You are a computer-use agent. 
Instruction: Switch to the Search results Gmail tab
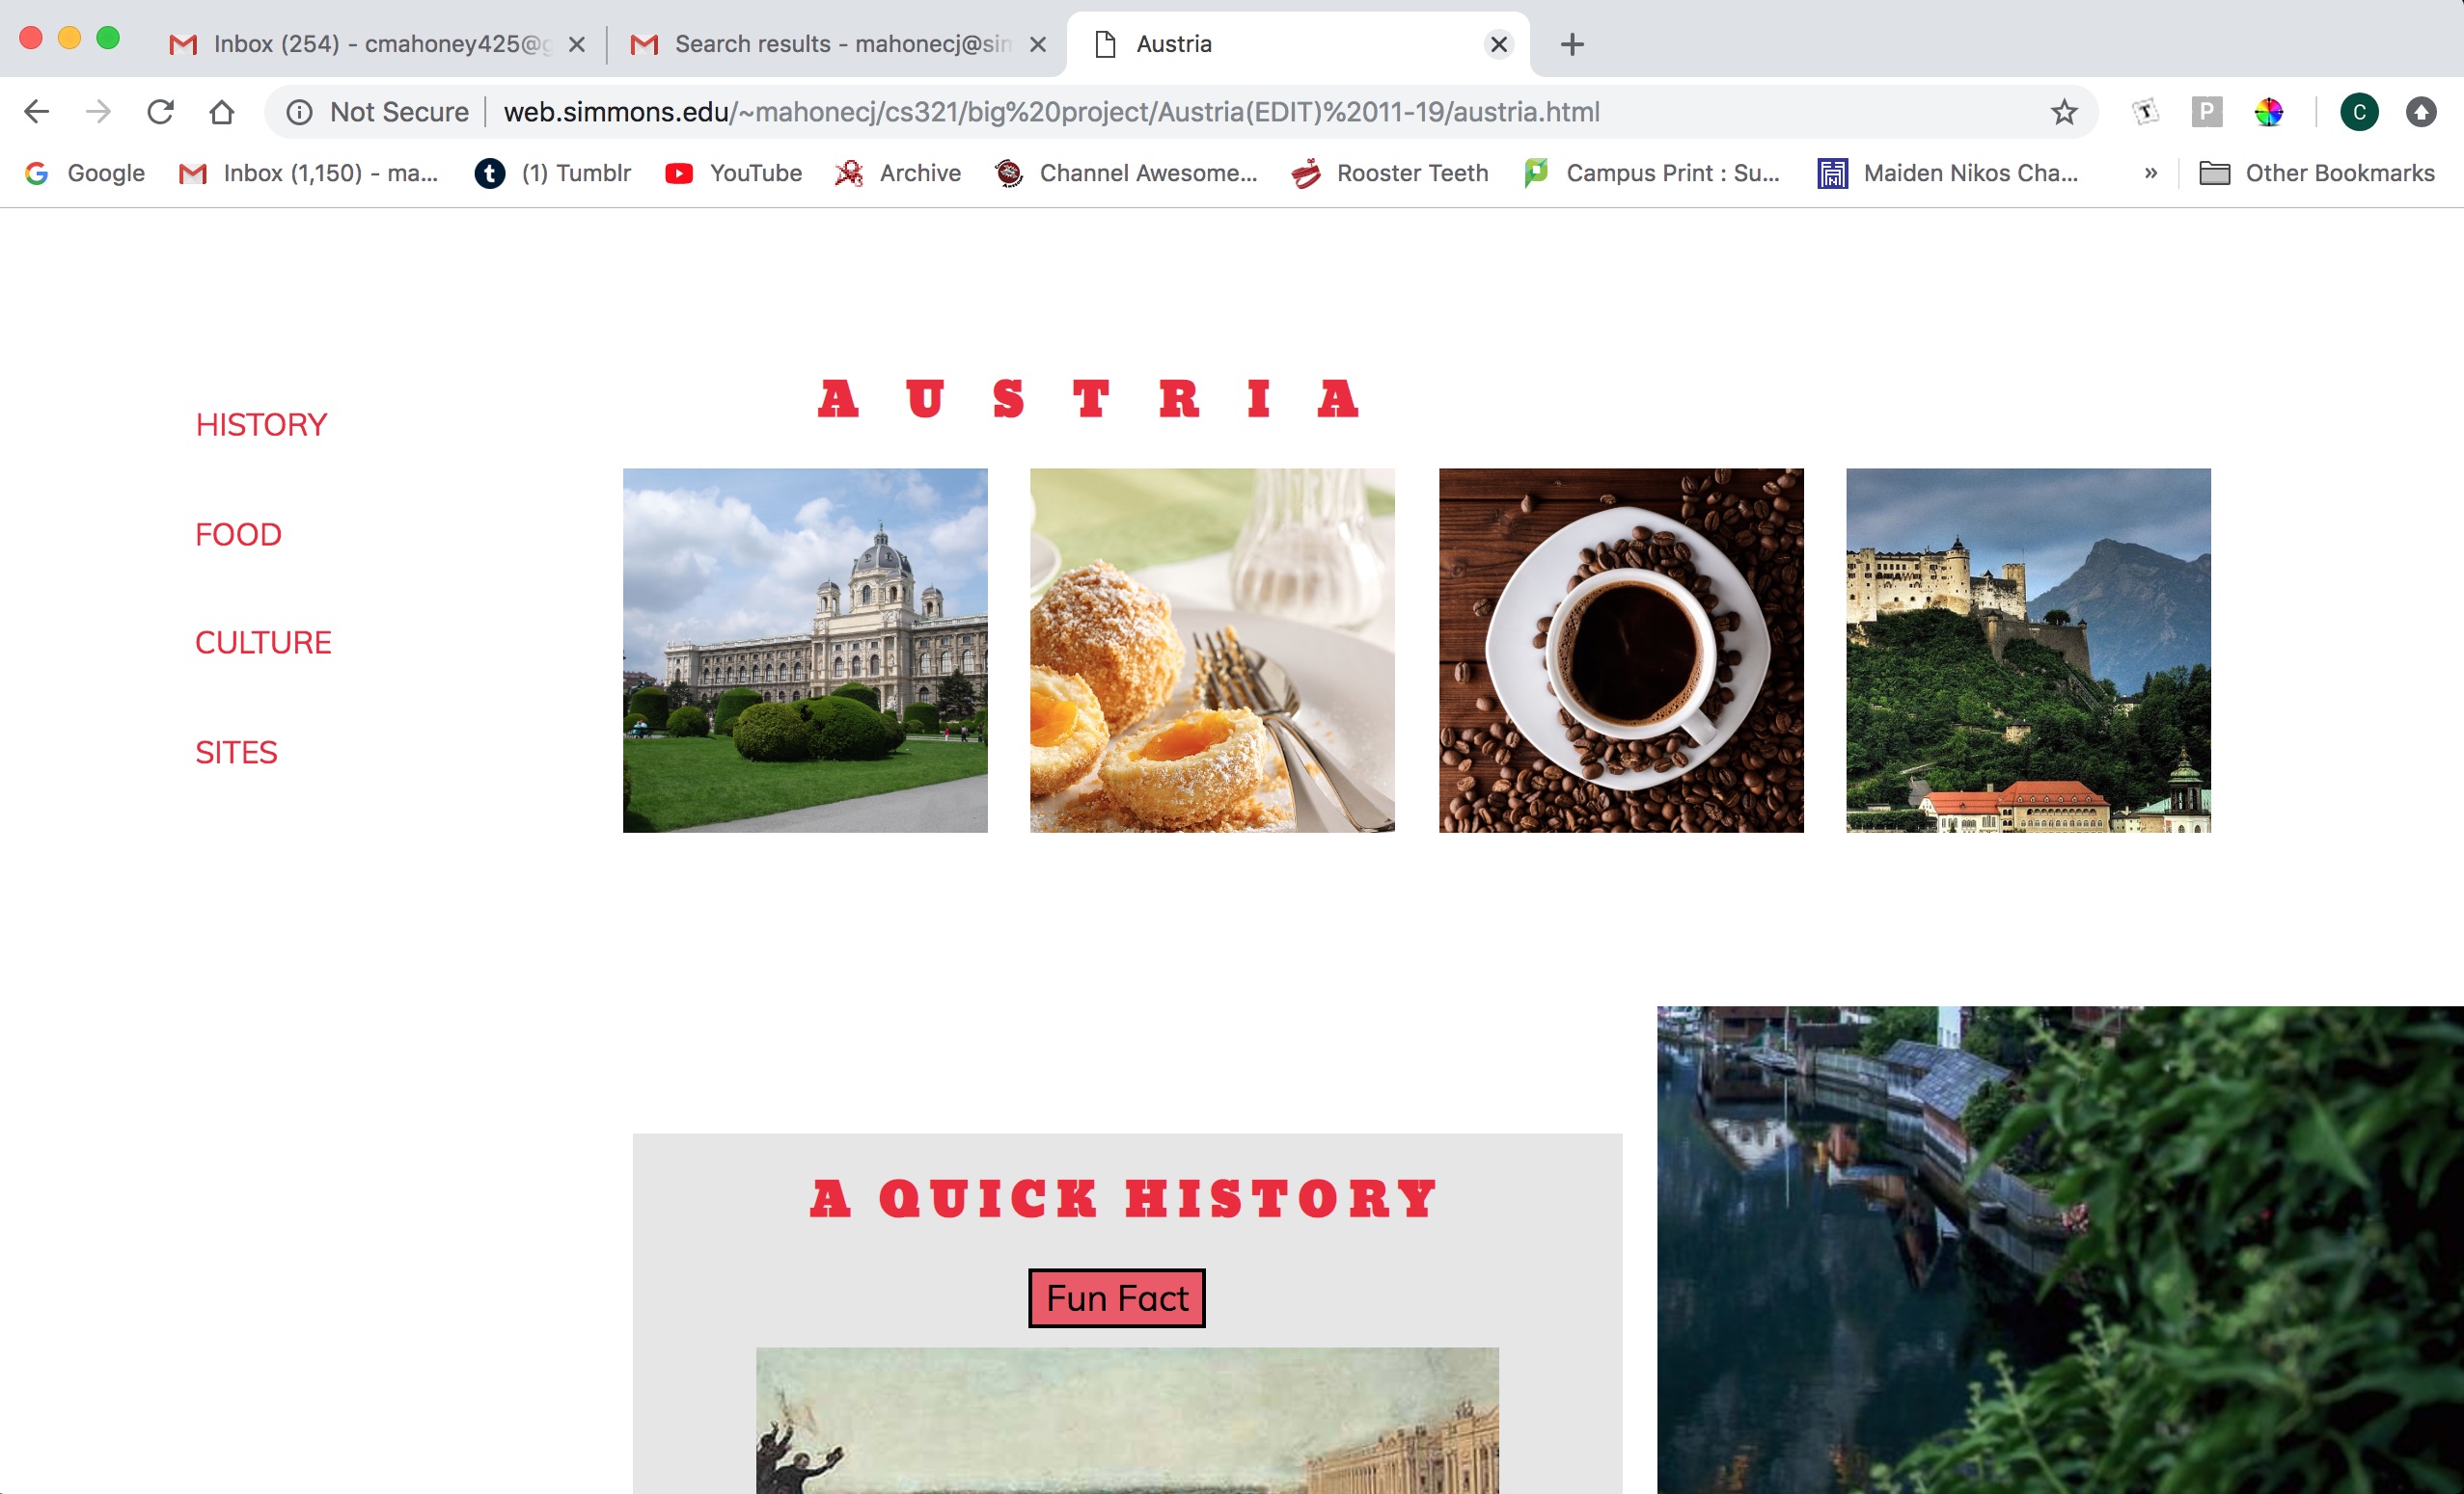(x=840, y=44)
